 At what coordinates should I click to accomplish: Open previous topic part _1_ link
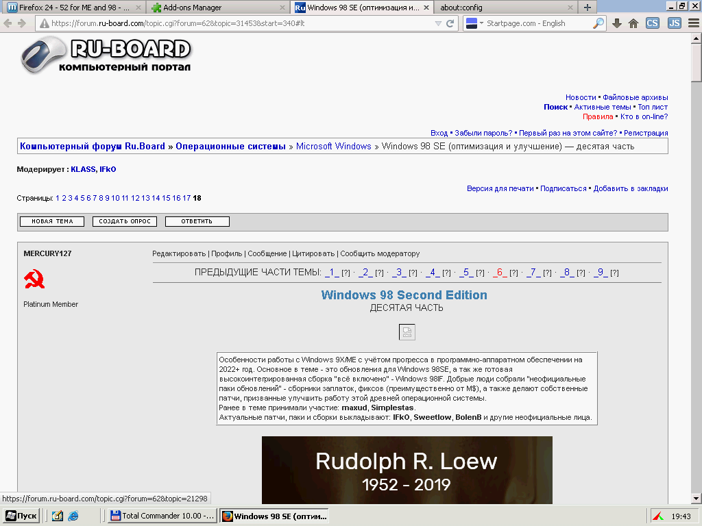(332, 272)
